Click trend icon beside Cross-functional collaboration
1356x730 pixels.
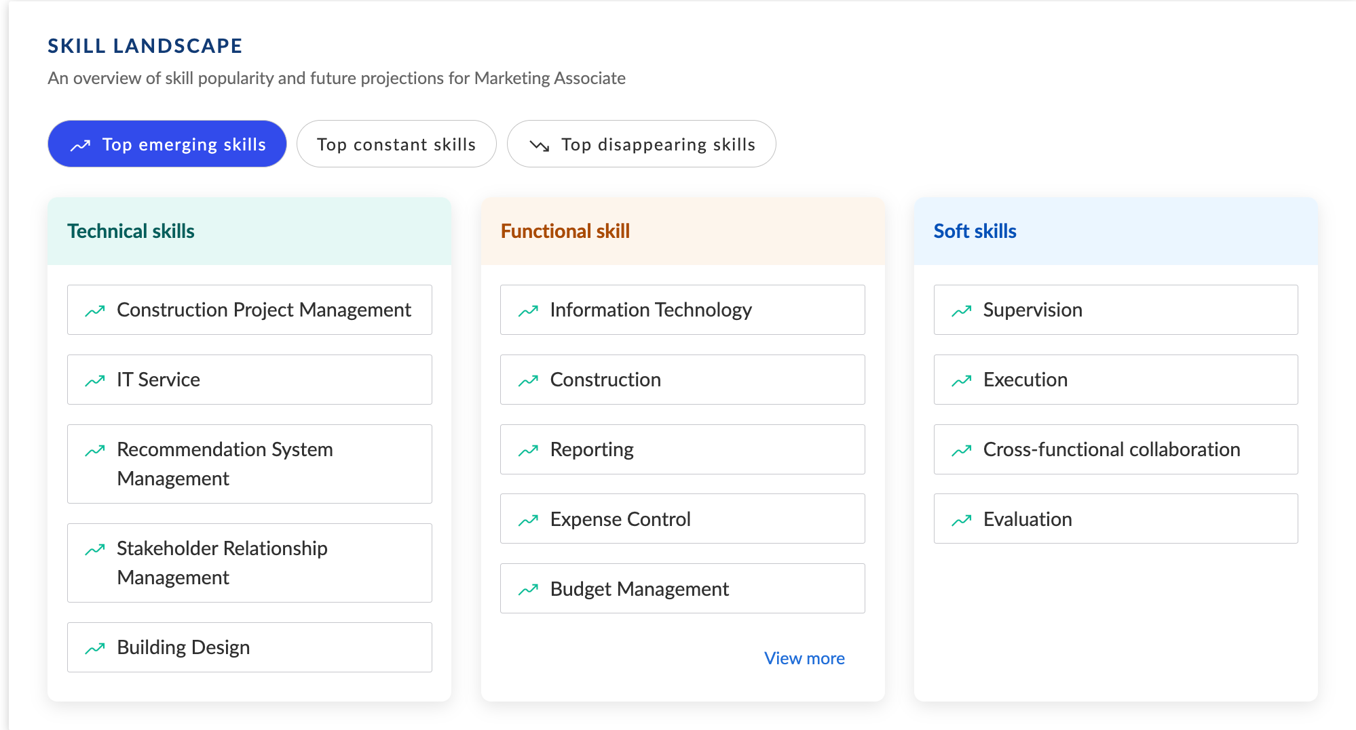point(961,451)
